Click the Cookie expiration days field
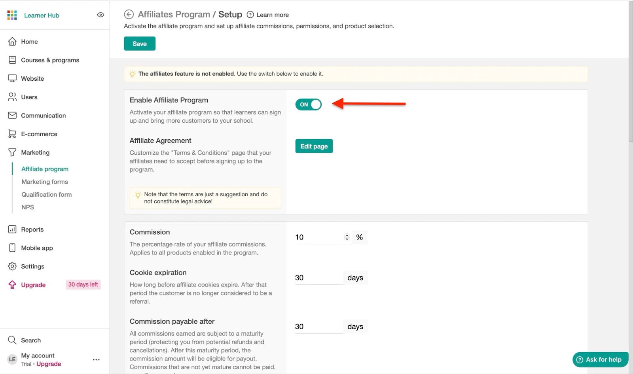This screenshot has height=374, width=633. (319, 278)
